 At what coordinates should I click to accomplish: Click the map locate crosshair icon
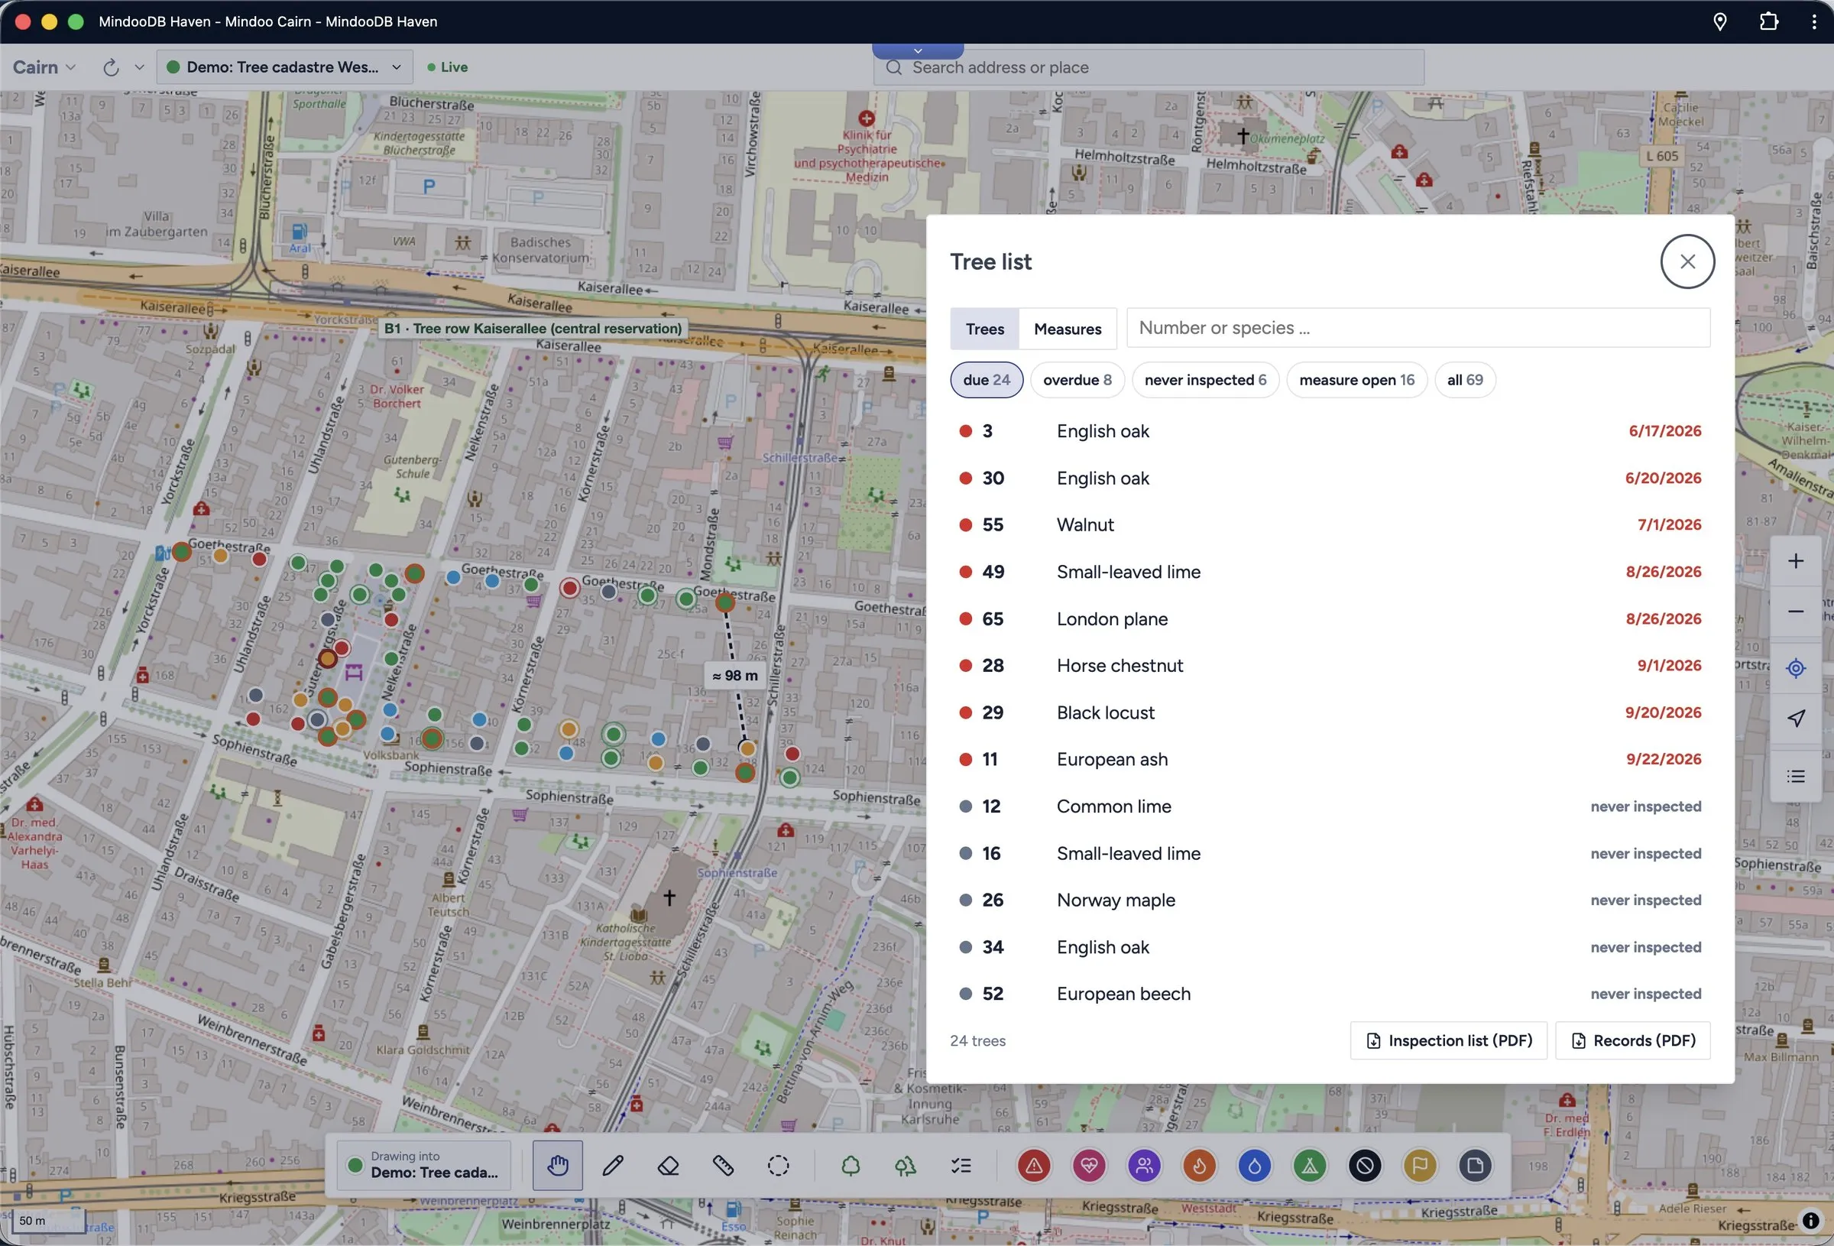click(1795, 668)
